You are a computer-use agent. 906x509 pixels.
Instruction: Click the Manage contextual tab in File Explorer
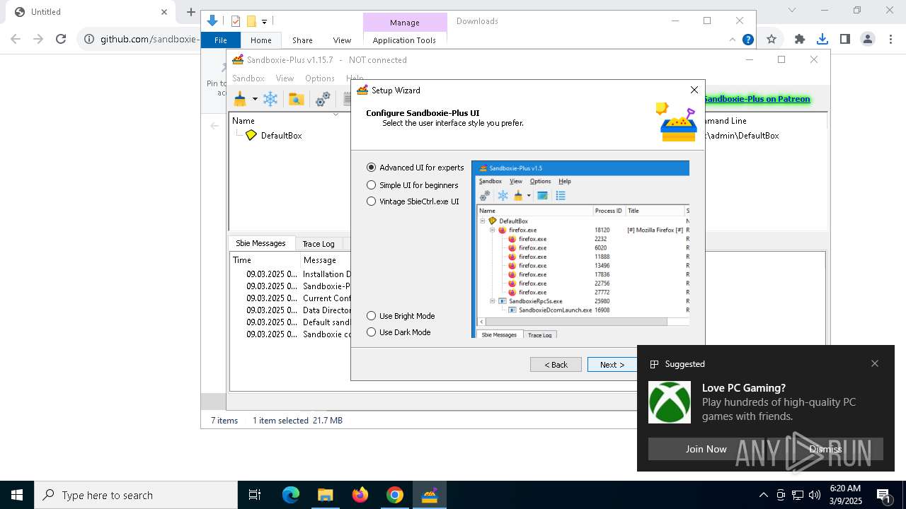(x=405, y=23)
